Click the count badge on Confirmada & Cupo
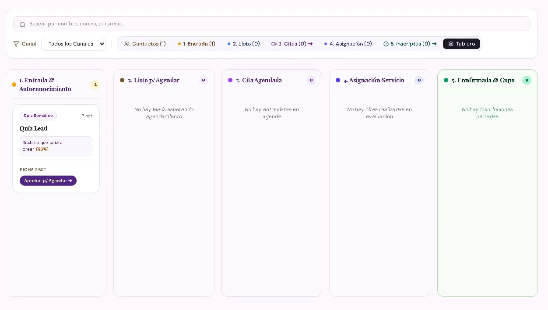Viewport: 548px width, 310px height. 527,80
